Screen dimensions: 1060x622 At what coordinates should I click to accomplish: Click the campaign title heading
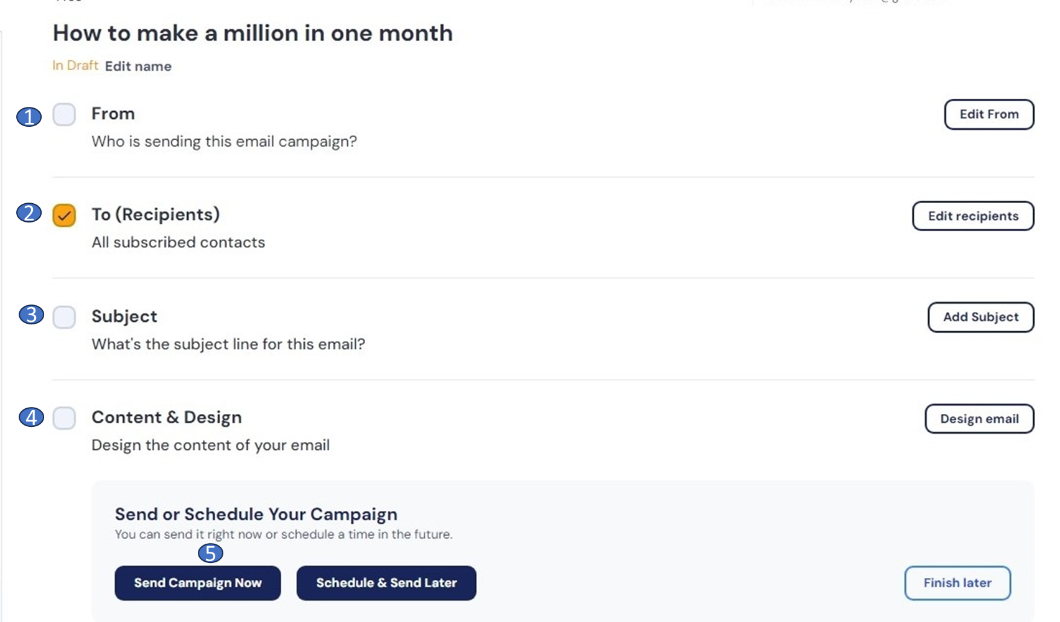(x=253, y=34)
